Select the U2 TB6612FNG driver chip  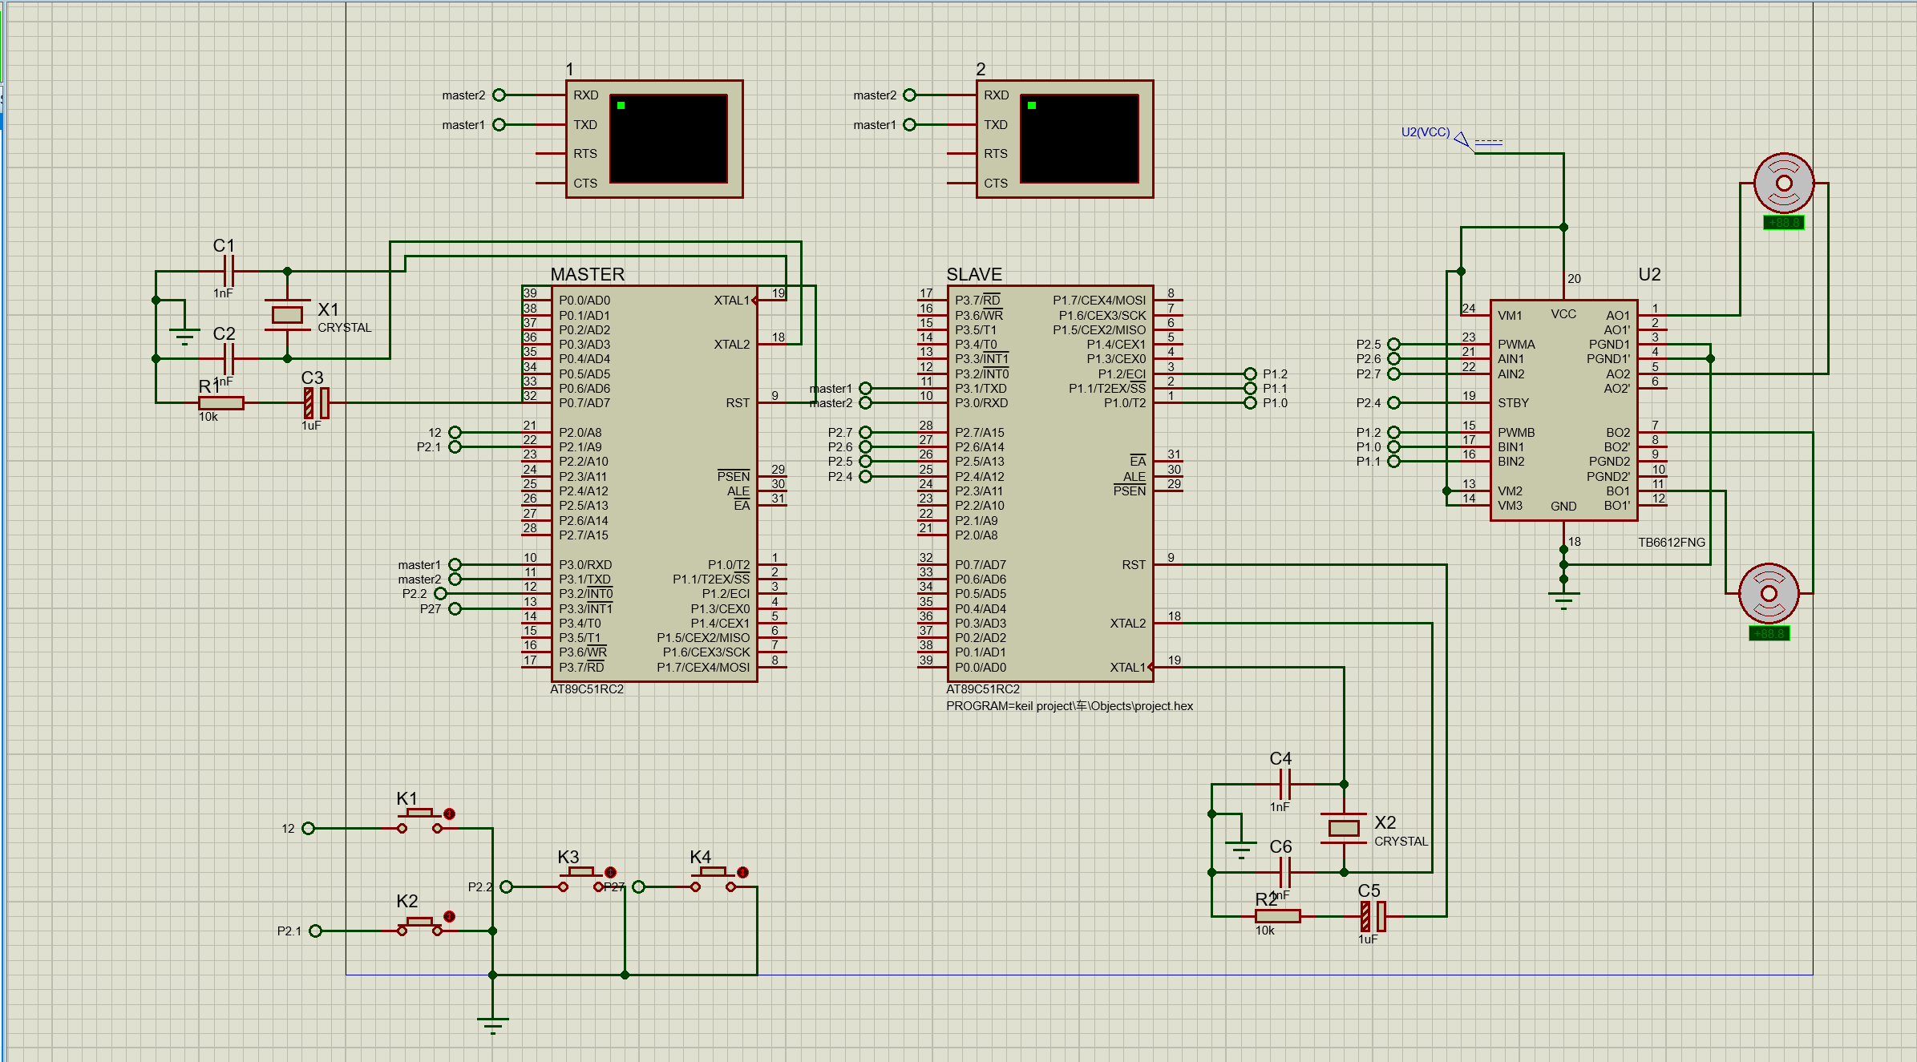point(1563,410)
